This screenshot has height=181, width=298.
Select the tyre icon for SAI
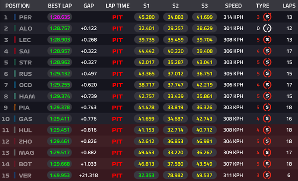(x=267, y=51)
